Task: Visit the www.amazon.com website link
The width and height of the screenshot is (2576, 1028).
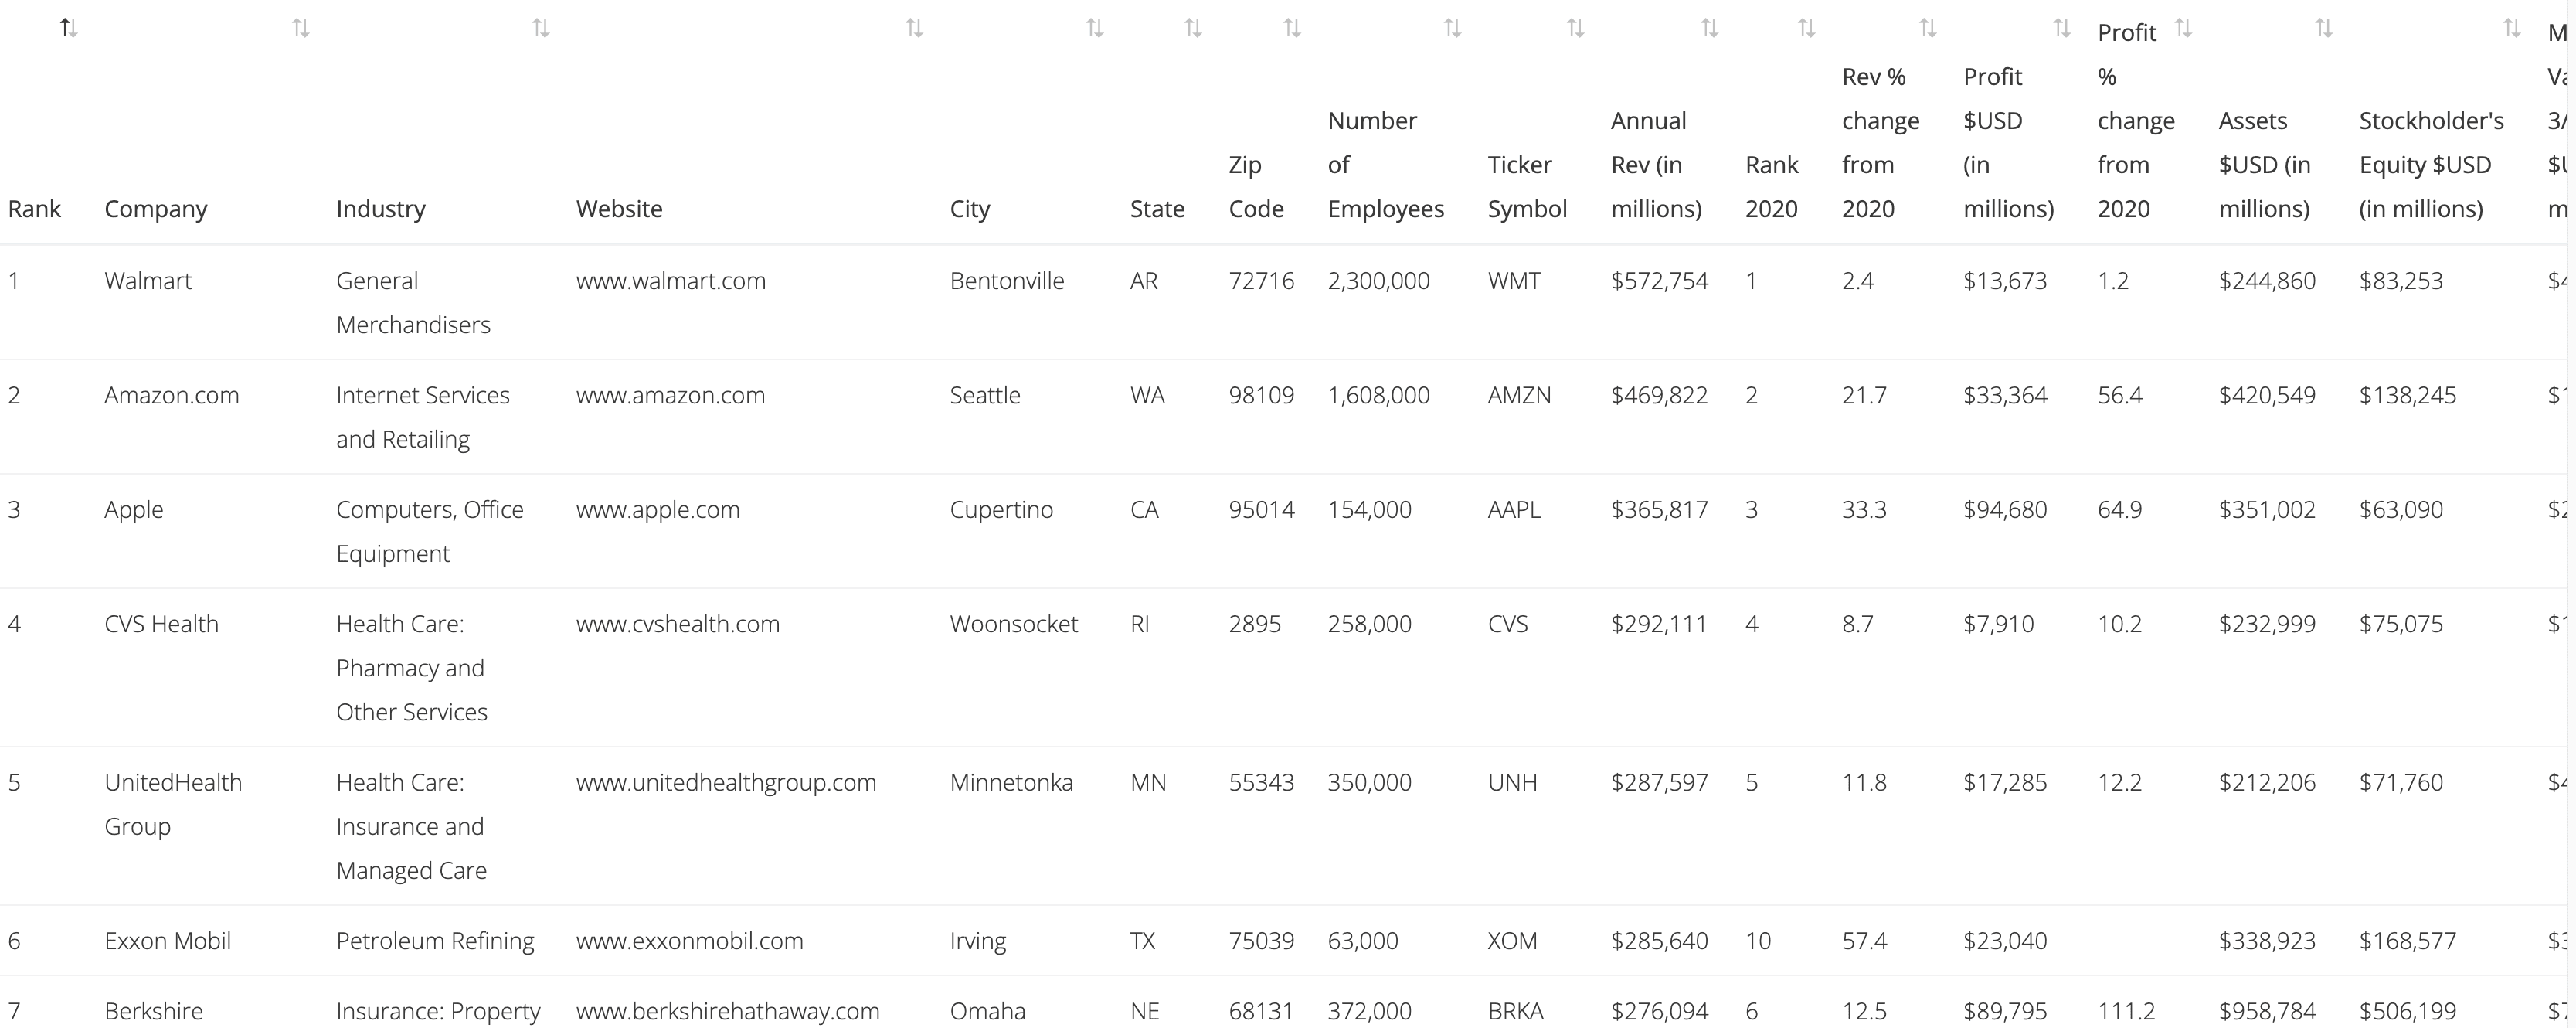Action: (x=669, y=395)
